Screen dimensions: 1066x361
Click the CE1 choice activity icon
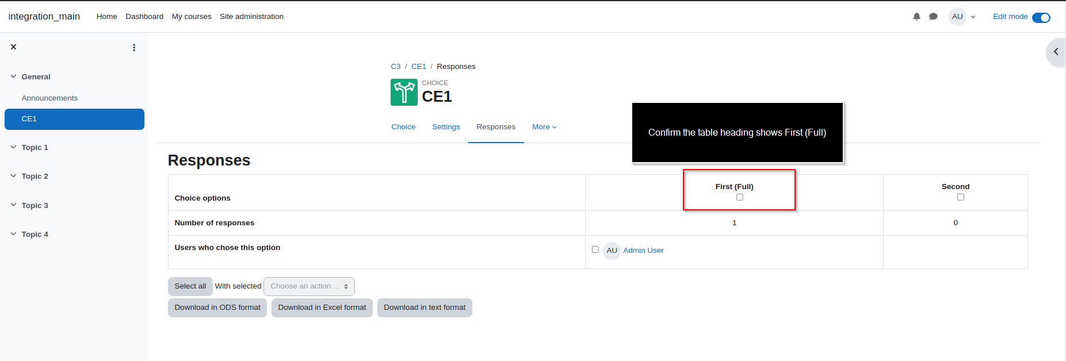pyautogui.click(x=404, y=92)
